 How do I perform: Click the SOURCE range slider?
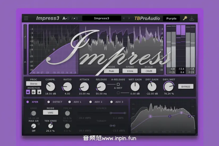(102, 113)
